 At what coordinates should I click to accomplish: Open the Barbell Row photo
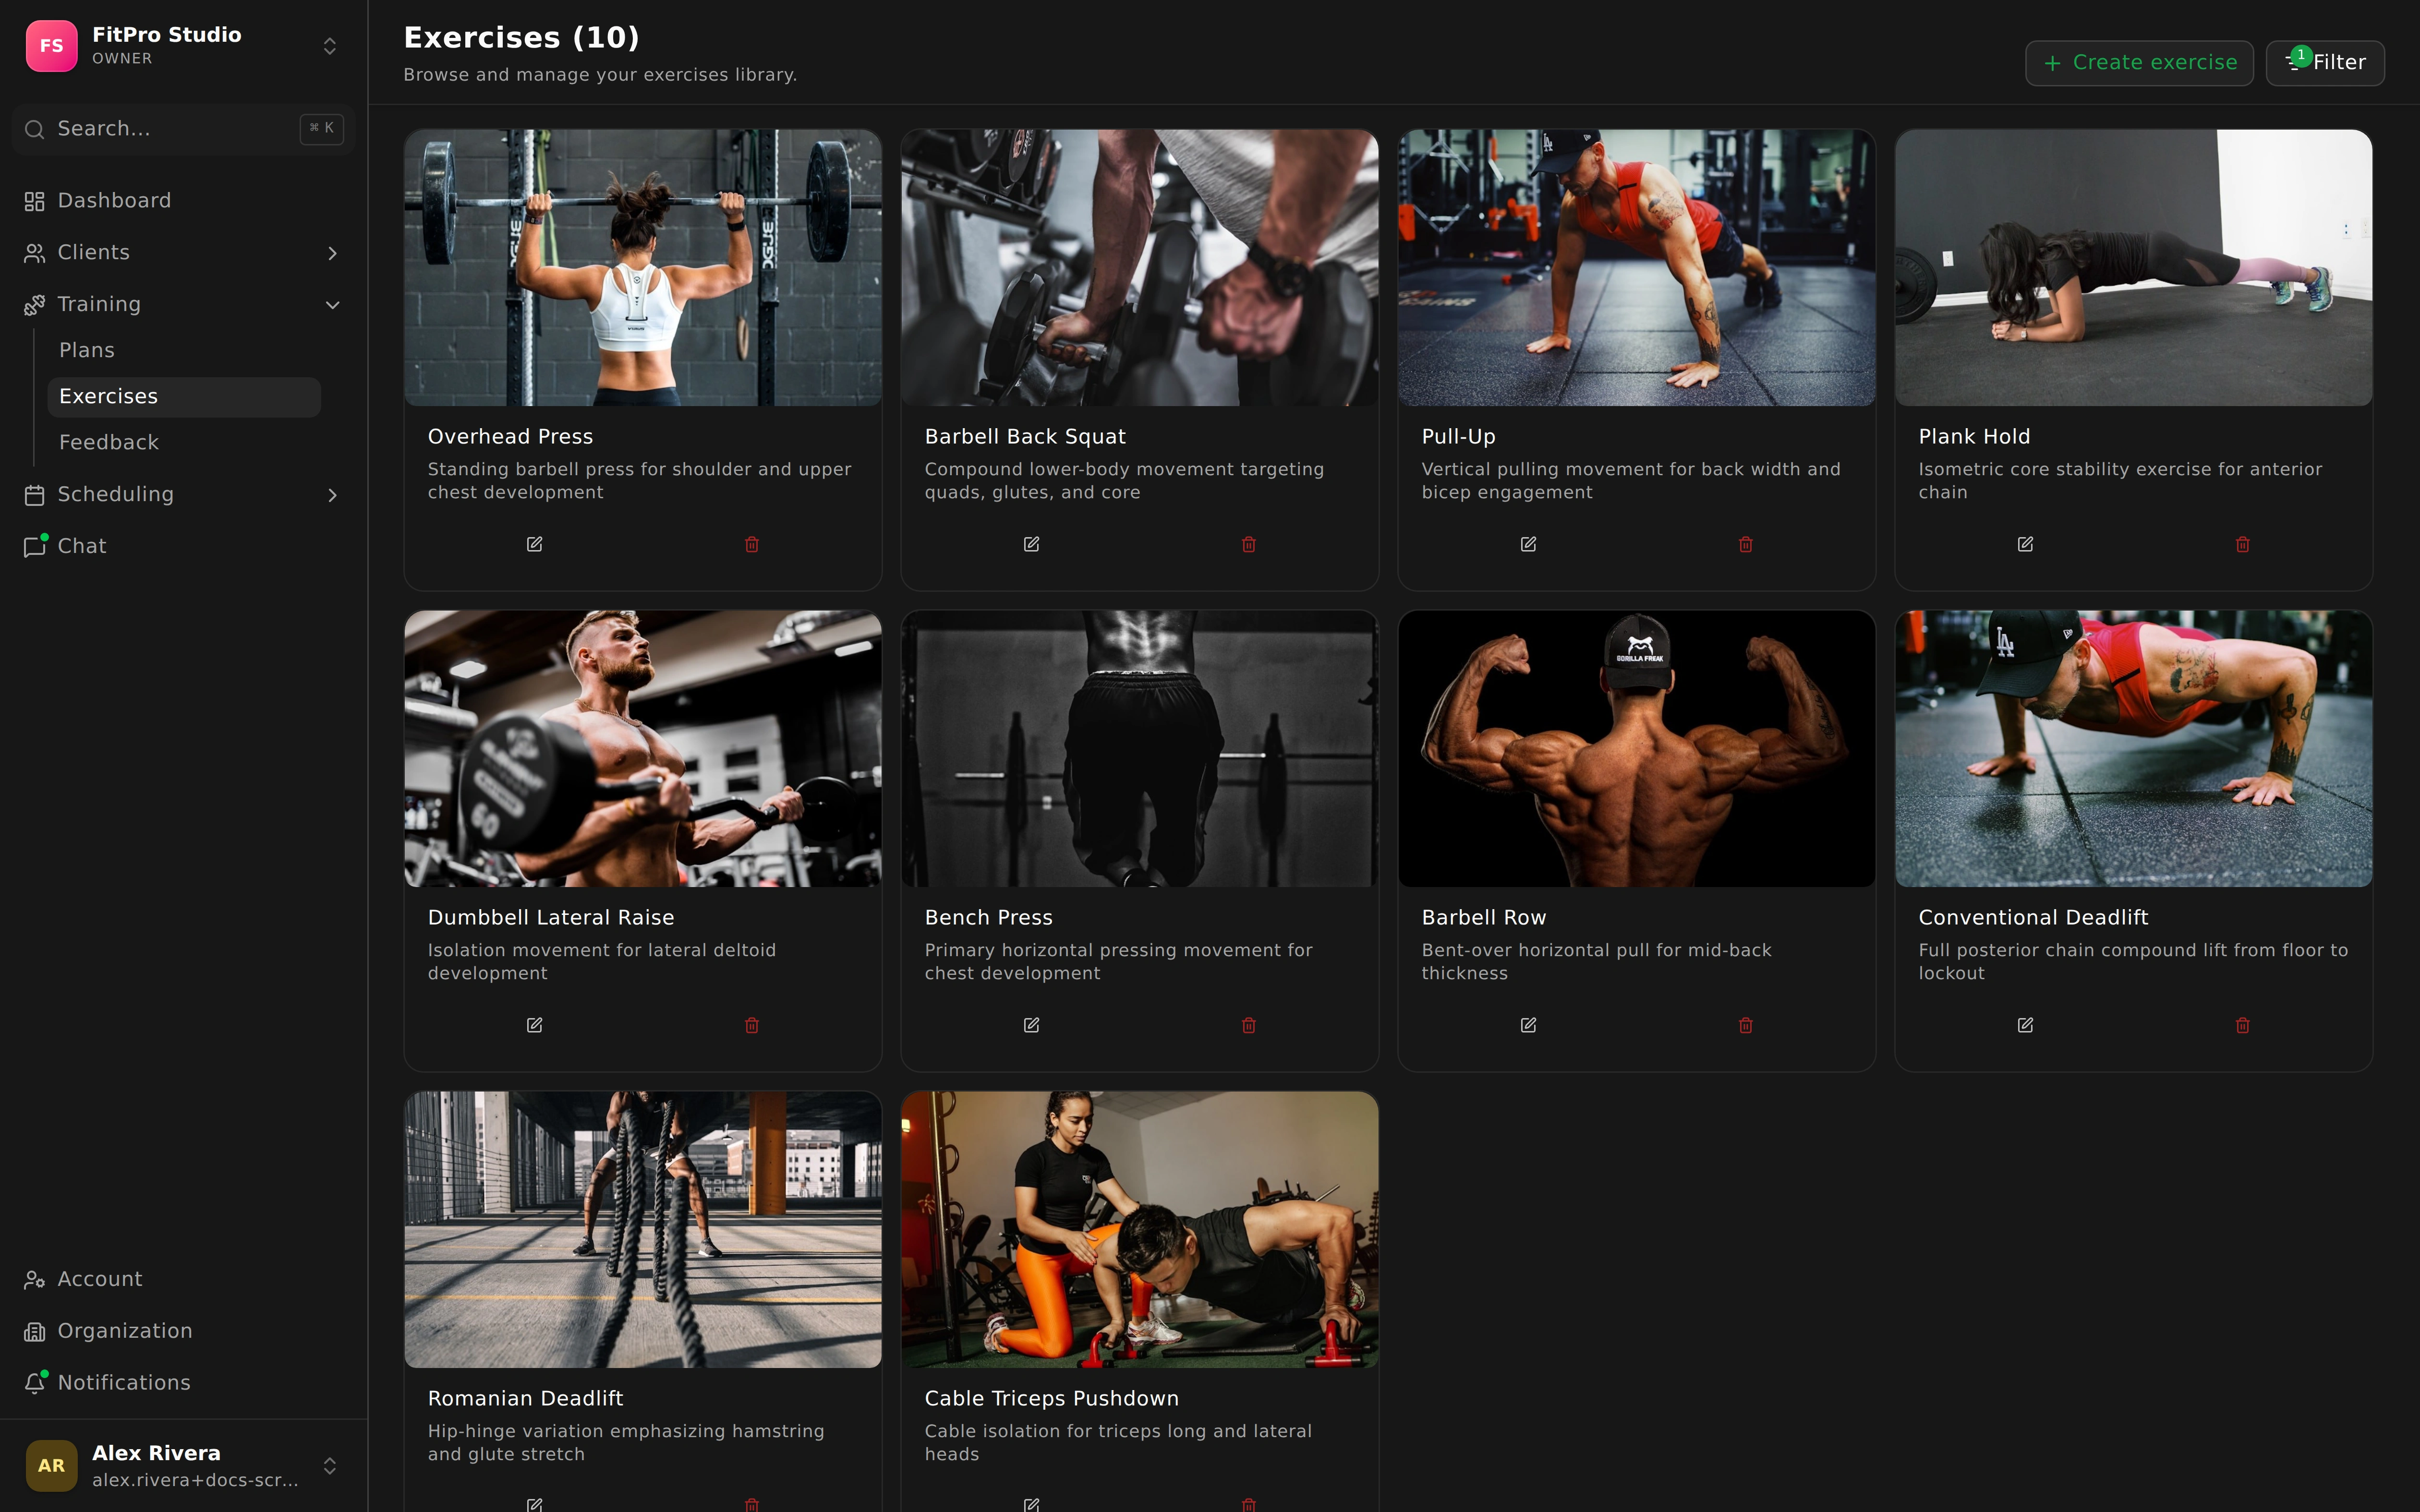pyautogui.click(x=1637, y=749)
